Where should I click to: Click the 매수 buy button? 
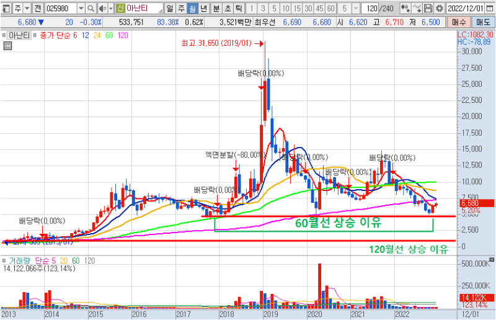coord(459,22)
